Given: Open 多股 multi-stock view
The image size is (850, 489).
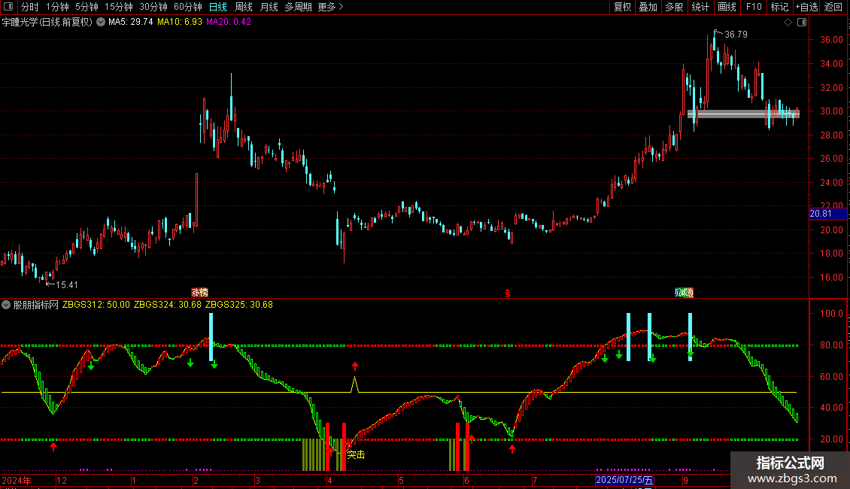Looking at the screenshot, I should pyautogui.click(x=675, y=7).
